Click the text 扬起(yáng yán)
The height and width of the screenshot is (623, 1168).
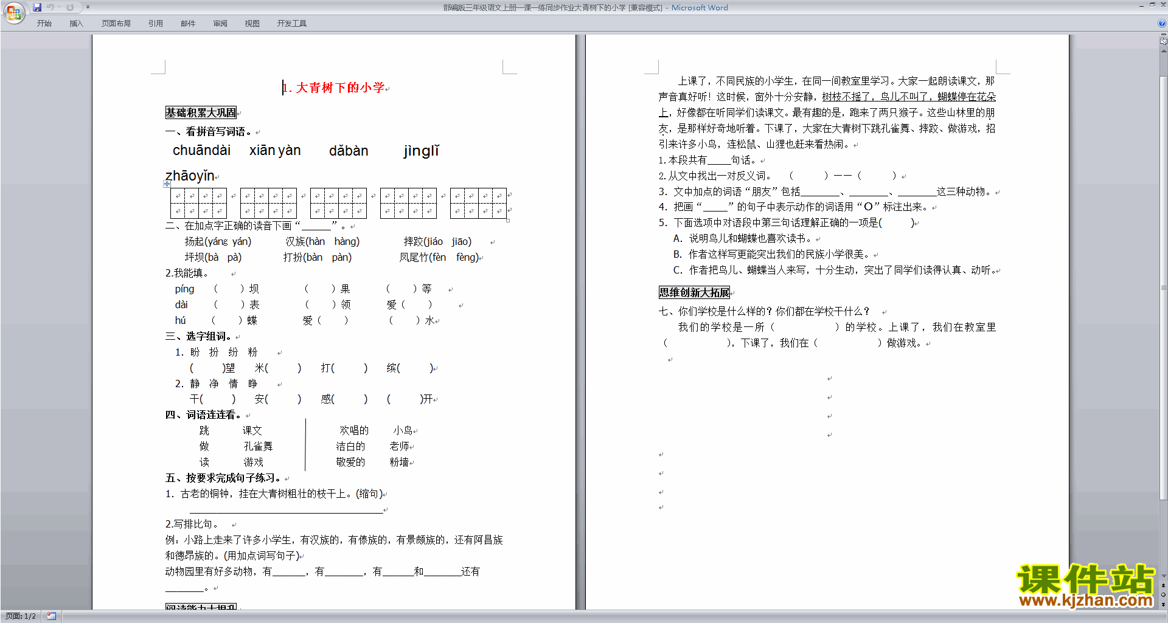coord(218,242)
